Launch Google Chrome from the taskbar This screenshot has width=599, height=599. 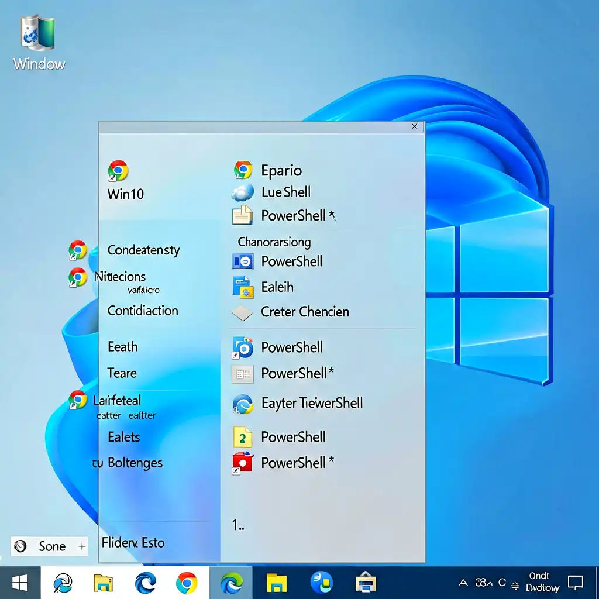pos(187,583)
